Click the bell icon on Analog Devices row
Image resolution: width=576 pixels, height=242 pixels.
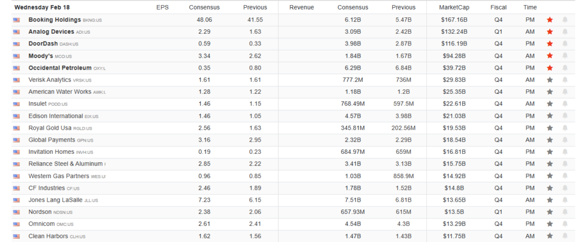coord(565,32)
